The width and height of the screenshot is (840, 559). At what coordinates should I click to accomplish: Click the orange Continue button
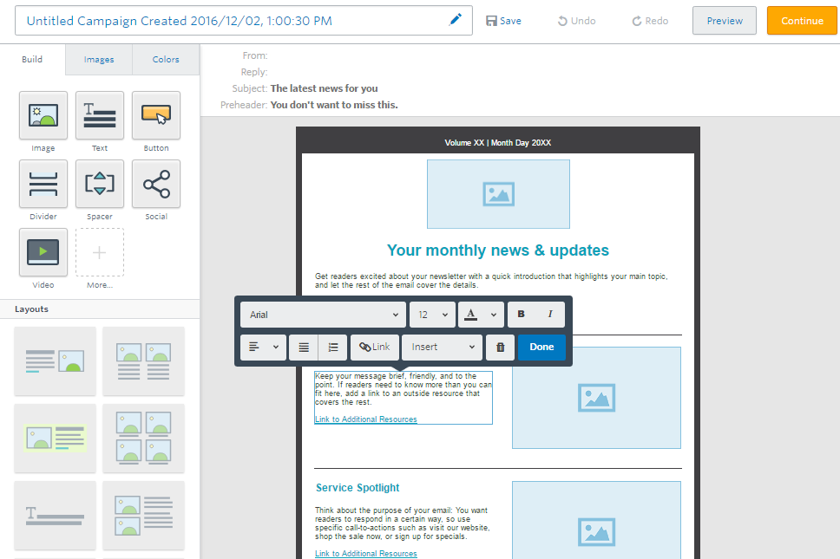point(802,21)
